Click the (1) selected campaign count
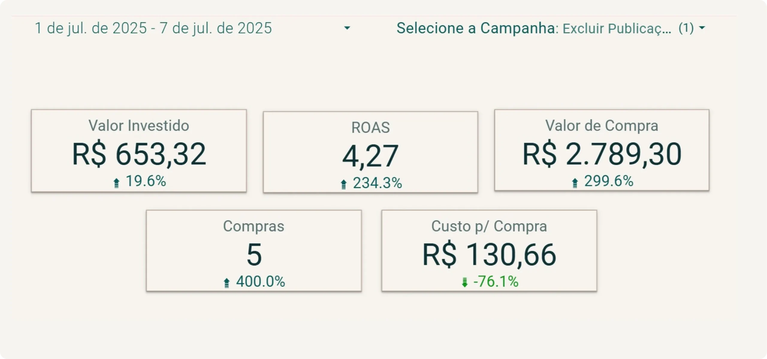 tap(686, 28)
